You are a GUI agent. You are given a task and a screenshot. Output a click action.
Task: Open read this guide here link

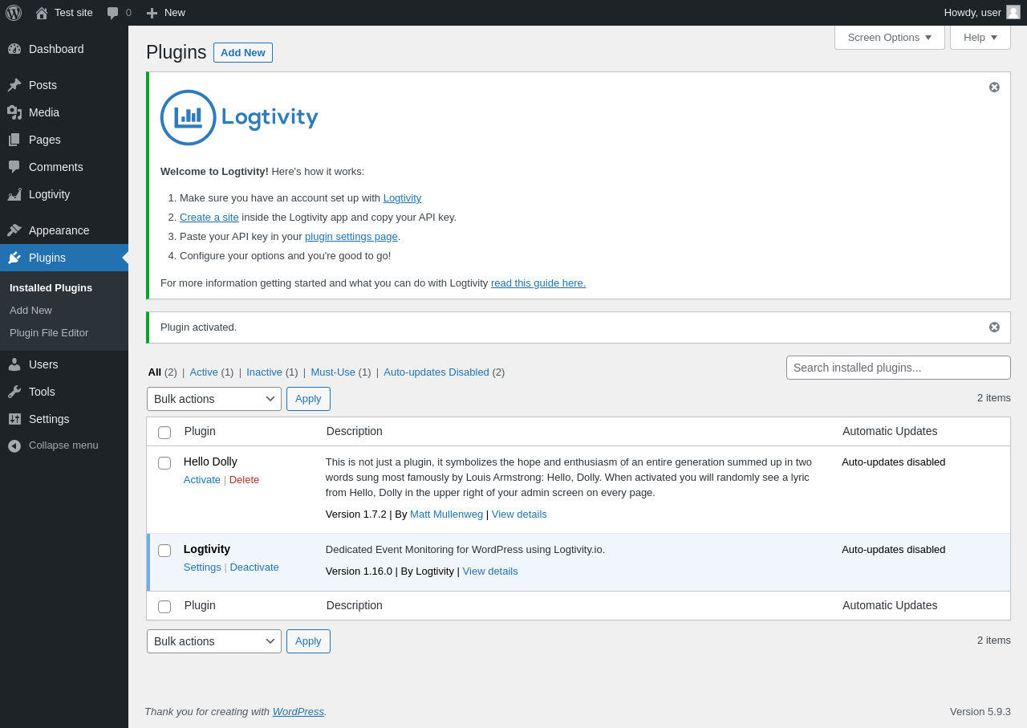pyautogui.click(x=538, y=283)
